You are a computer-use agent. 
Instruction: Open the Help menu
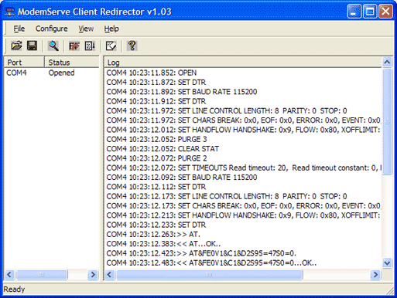pyautogui.click(x=111, y=29)
